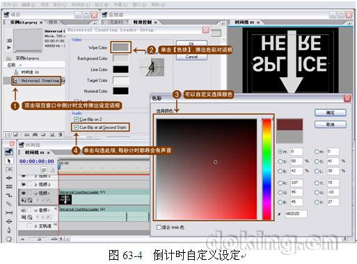
Task: Select the Razor tool
Action: pos(9,204)
